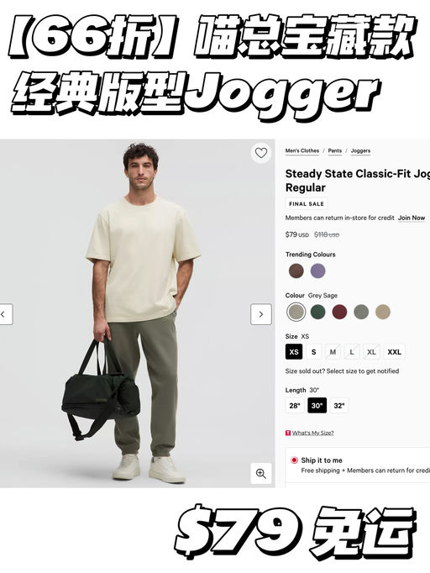Open What's My Size link
430x573 pixels.
tap(312, 433)
